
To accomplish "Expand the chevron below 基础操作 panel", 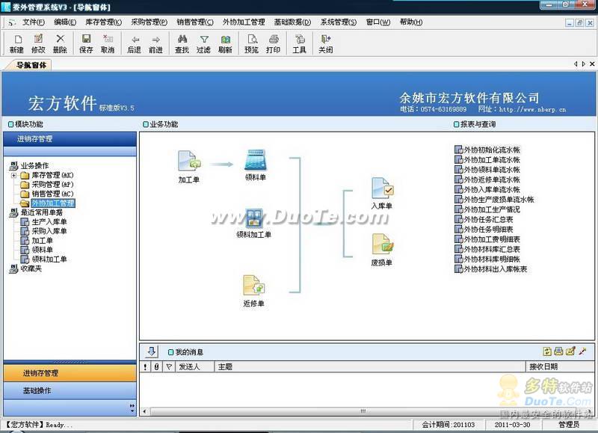I will [132, 408].
